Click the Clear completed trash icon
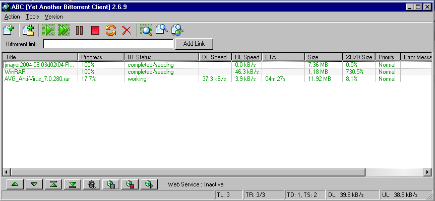 click(92, 184)
